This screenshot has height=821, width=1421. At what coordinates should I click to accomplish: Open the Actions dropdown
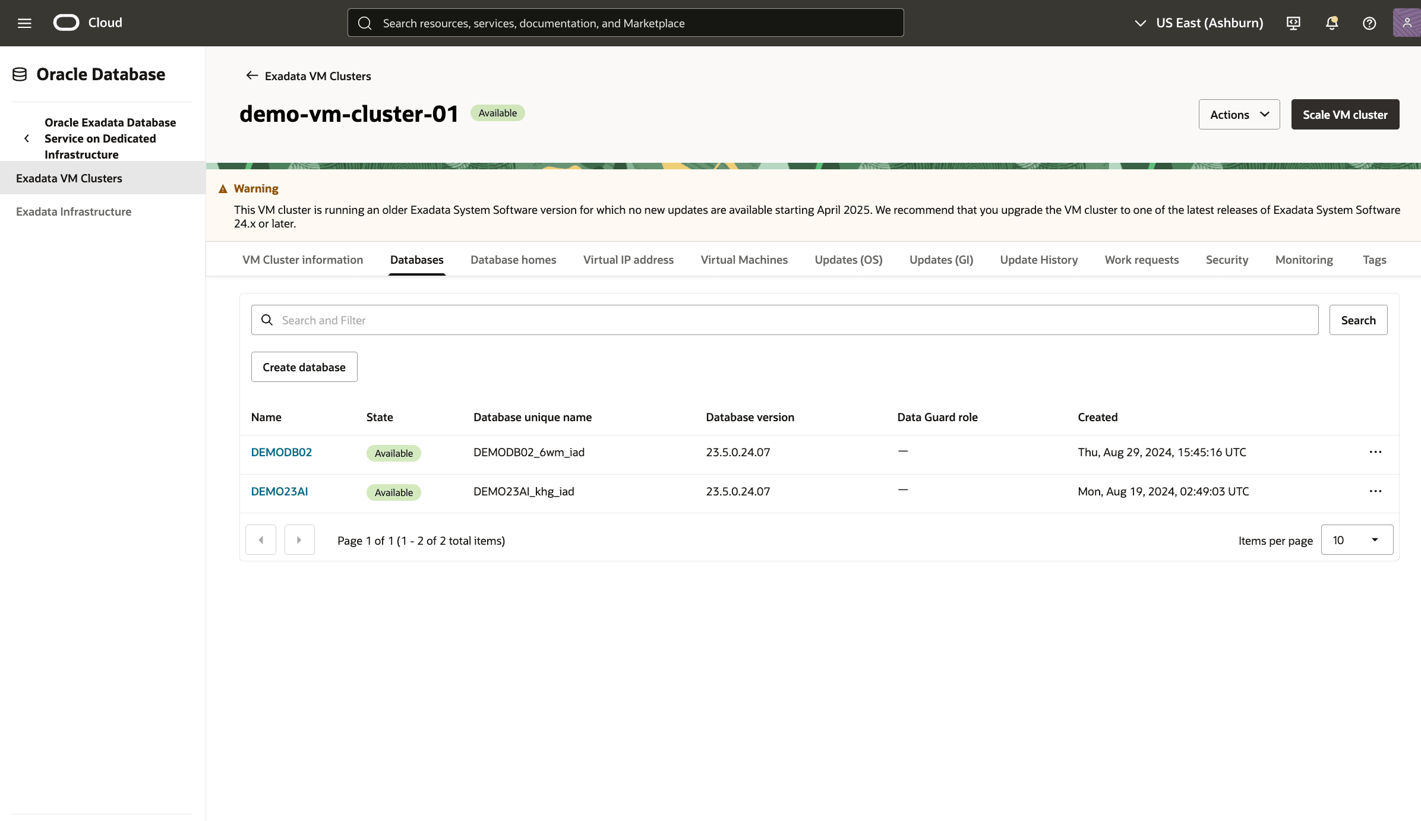tap(1239, 114)
